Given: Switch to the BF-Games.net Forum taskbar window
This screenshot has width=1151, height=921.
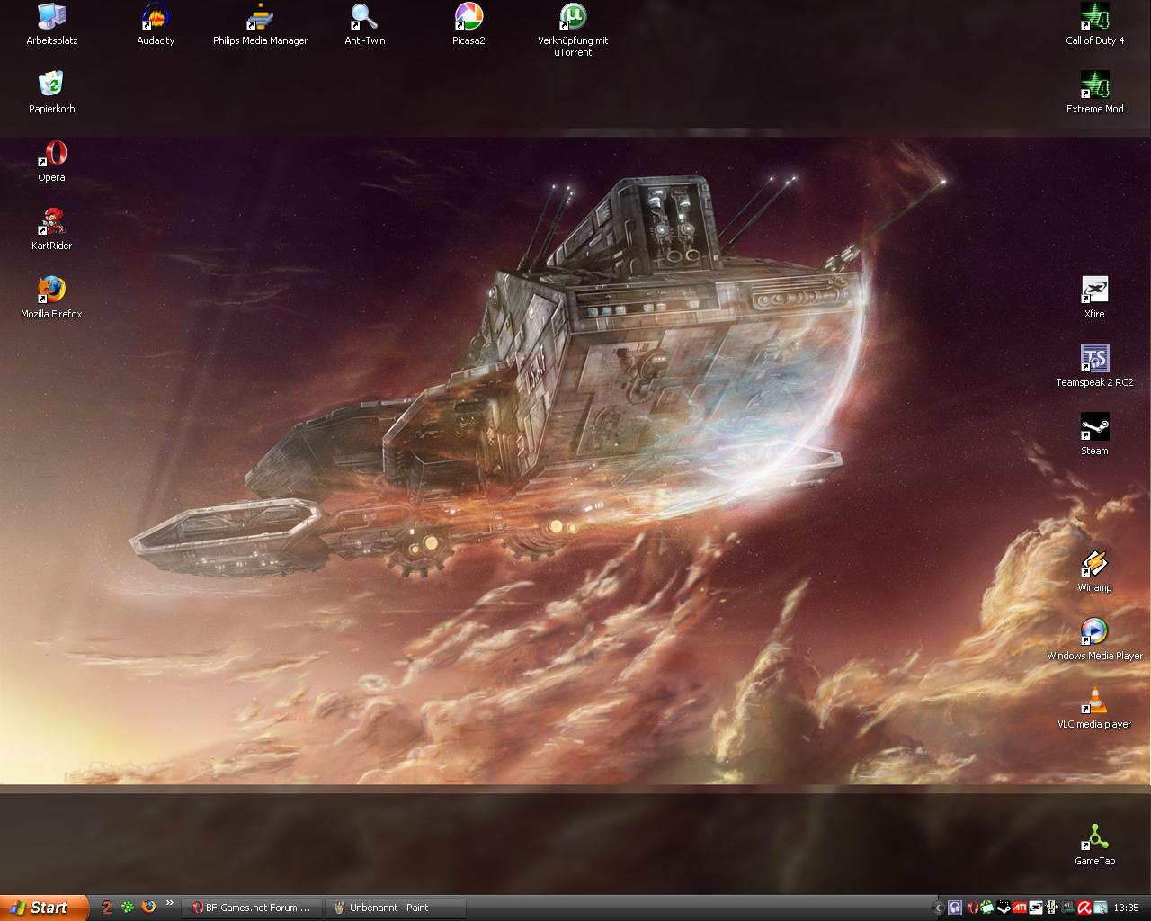Looking at the screenshot, I should point(252,908).
